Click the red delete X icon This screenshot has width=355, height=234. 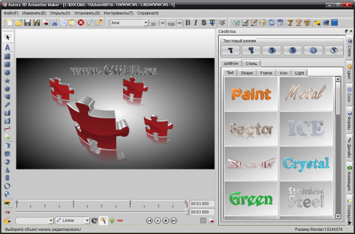tap(81, 23)
